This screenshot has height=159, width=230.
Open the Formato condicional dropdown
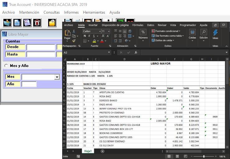point(166,31)
